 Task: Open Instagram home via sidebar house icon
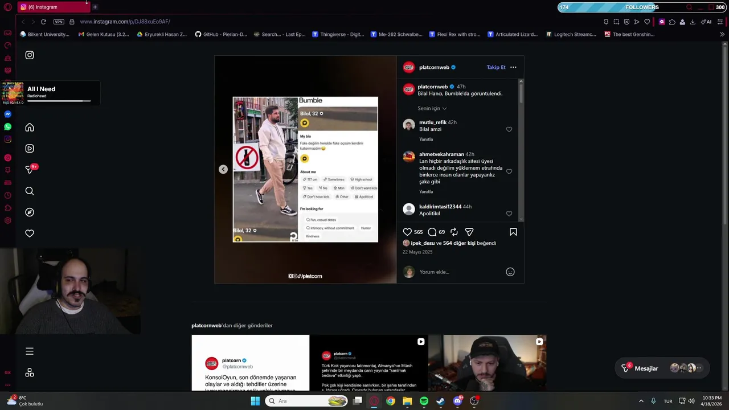coord(30,128)
